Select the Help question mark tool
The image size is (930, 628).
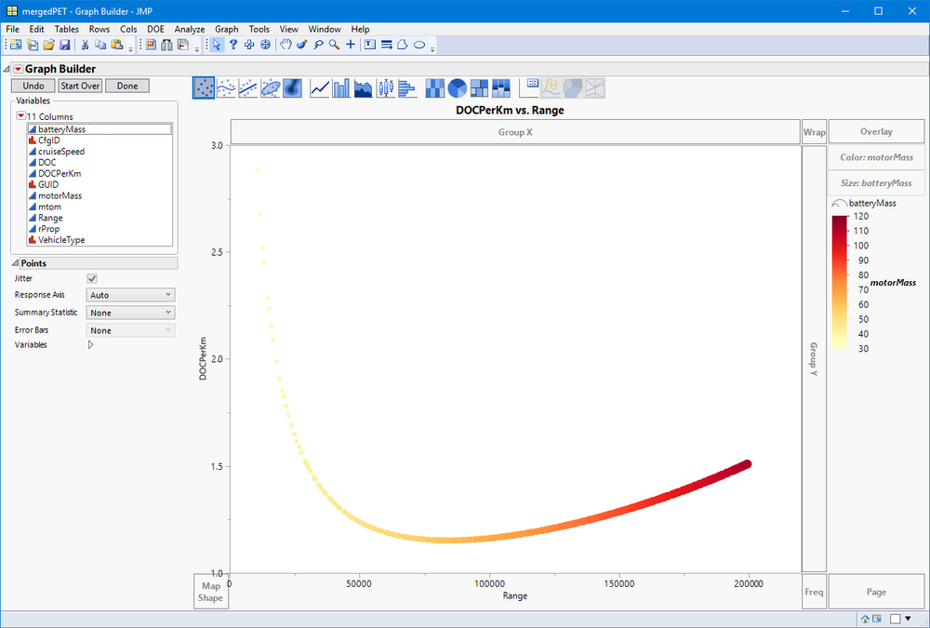pos(233,45)
